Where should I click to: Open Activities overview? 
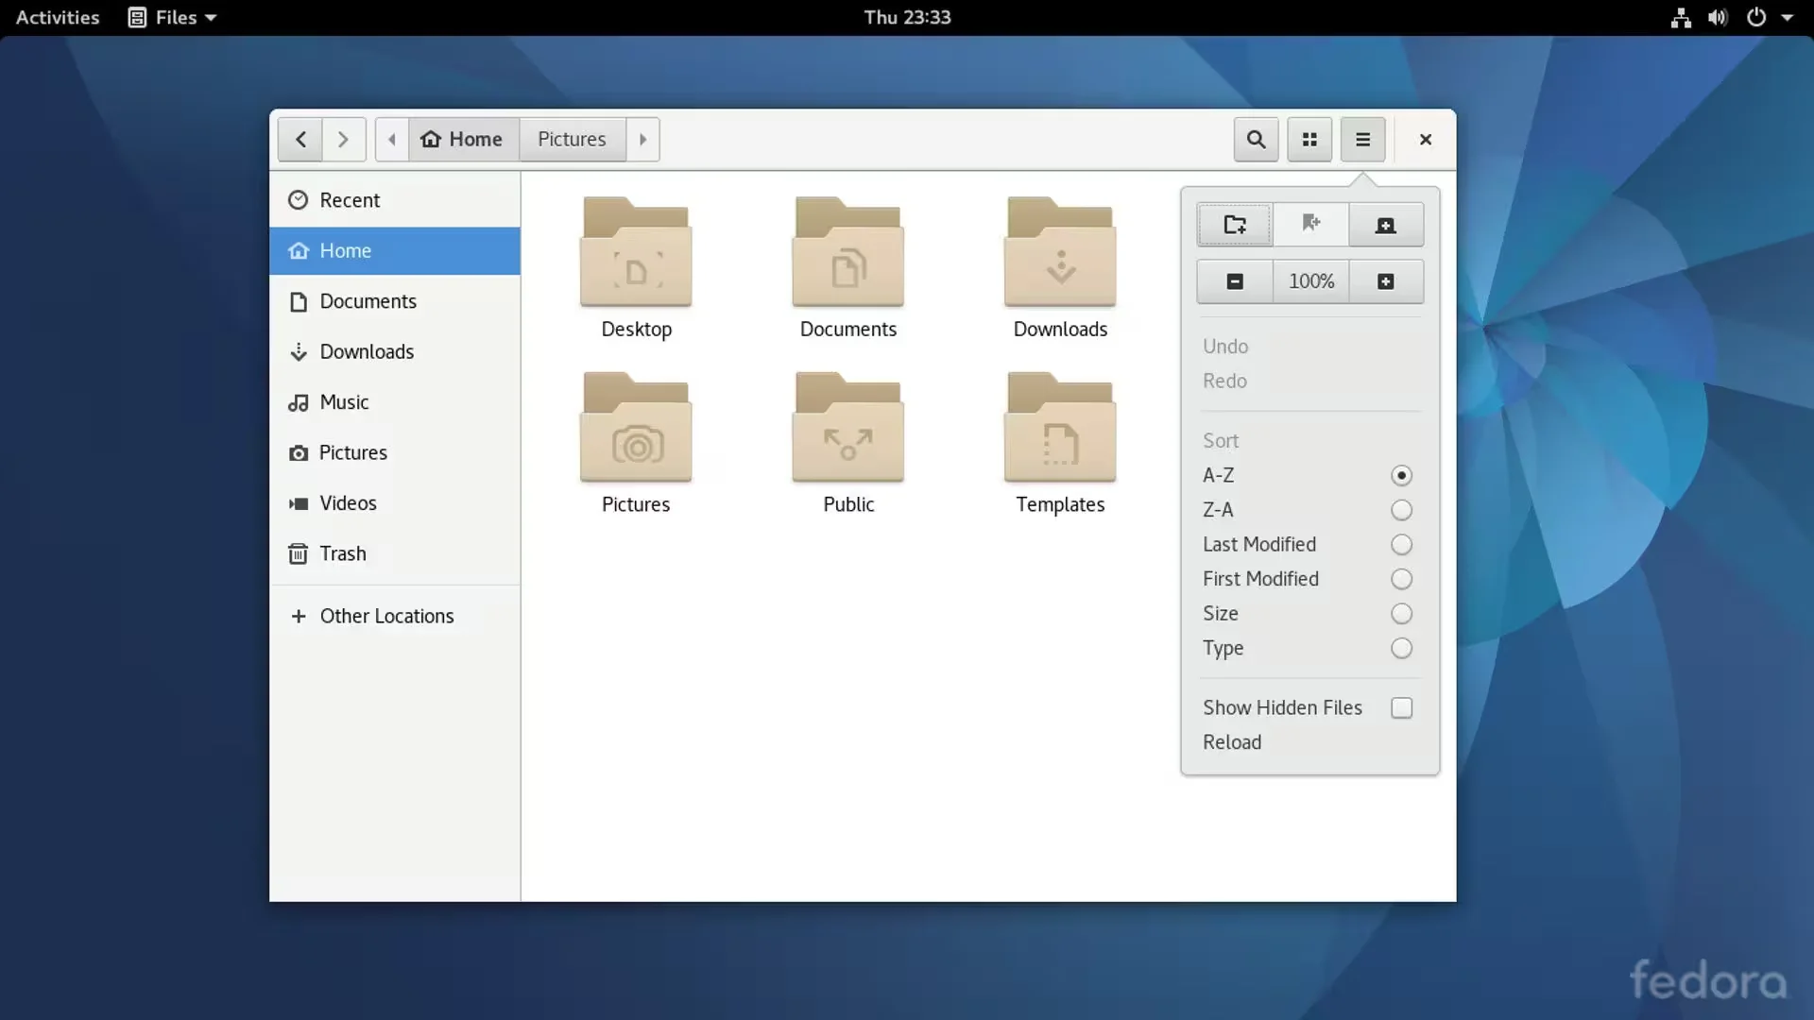(x=58, y=17)
